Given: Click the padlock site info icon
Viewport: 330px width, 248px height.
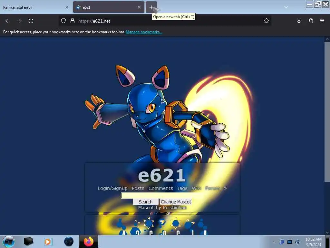Looking at the screenshot, I should point(73,21).
